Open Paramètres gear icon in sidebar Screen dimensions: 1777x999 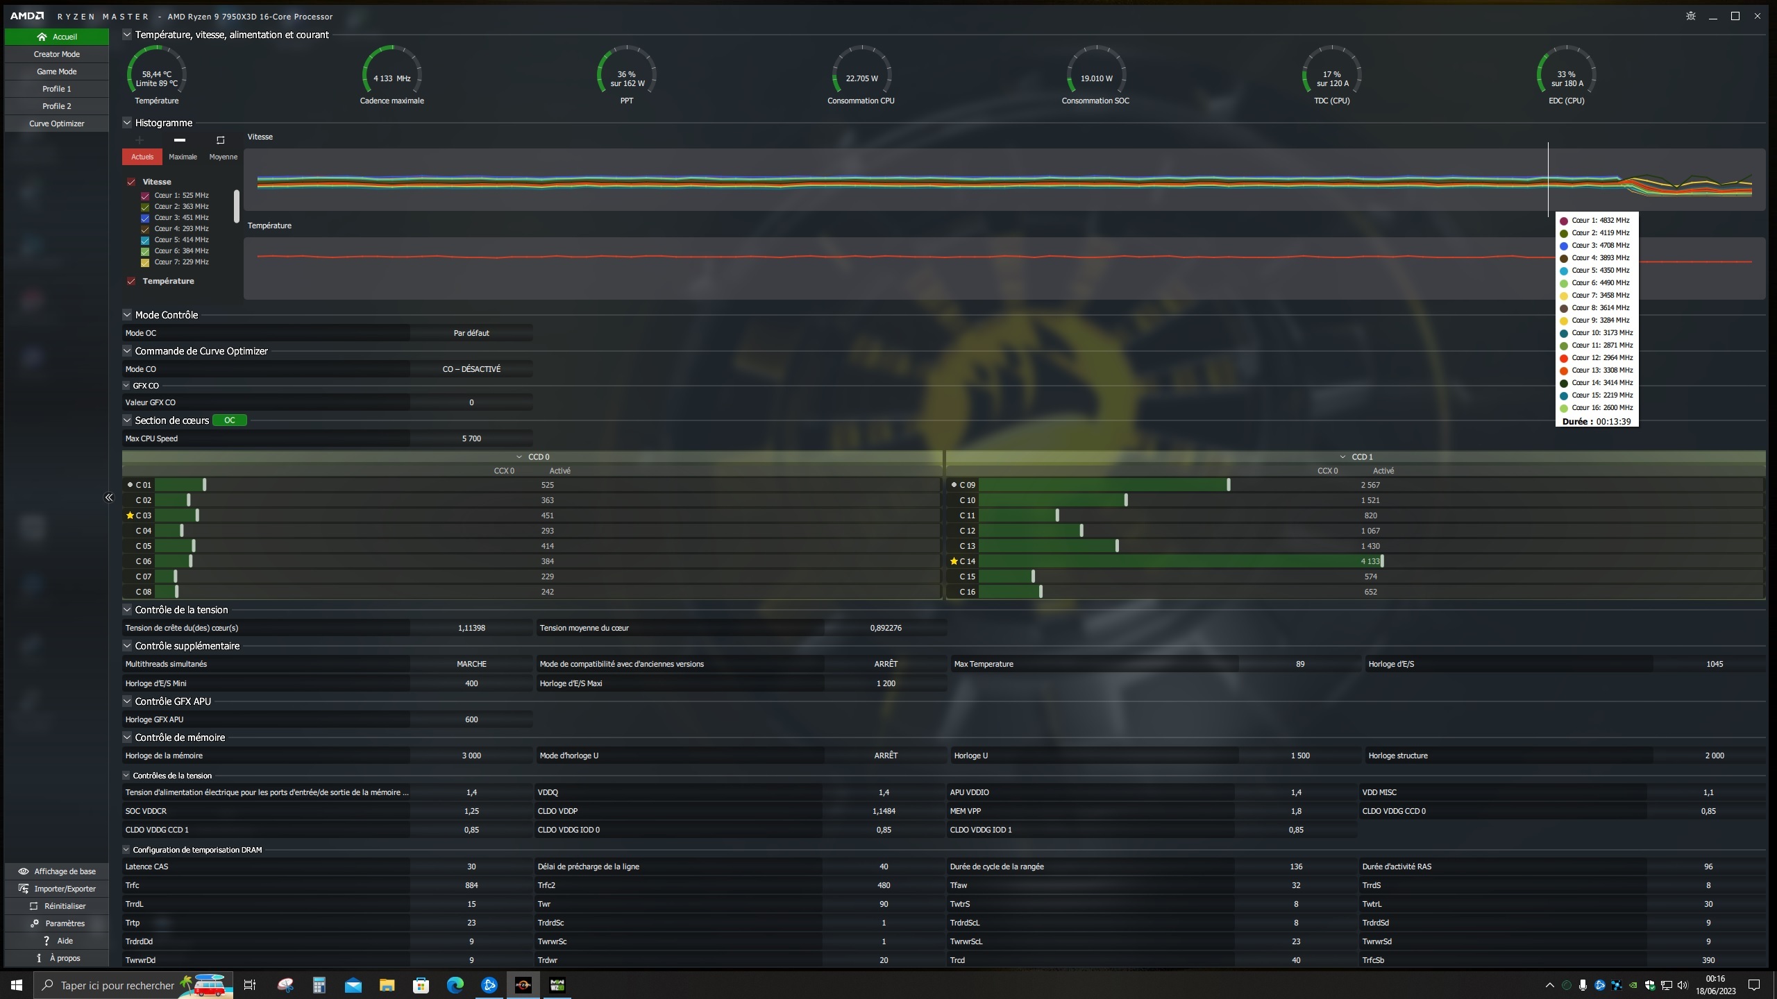point(34,923)
